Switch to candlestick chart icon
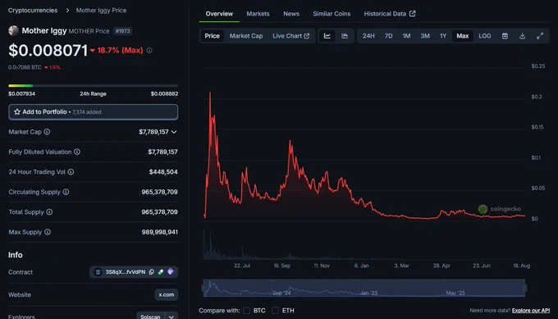This screenshot has height=319, width=558. [345, 36]
